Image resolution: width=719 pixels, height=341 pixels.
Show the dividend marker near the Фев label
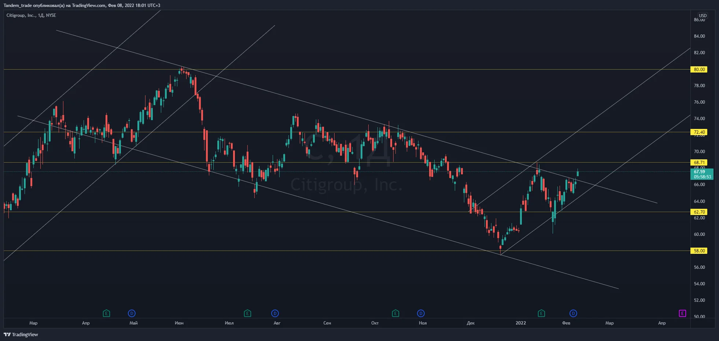click(x=573, y=313)
